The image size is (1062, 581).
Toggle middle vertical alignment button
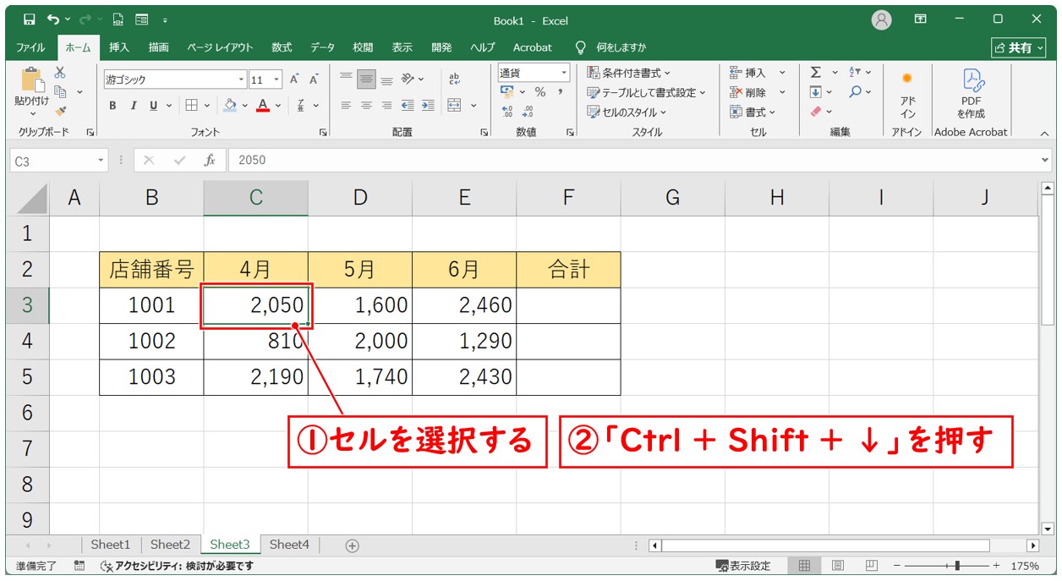click(366, 79)
